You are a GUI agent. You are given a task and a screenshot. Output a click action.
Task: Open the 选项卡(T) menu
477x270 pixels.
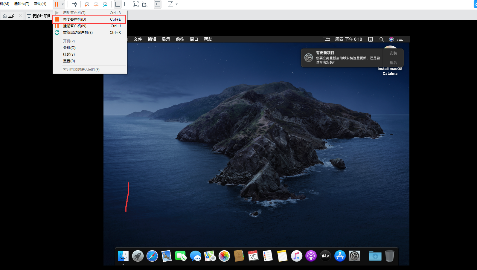coord(22,4)
